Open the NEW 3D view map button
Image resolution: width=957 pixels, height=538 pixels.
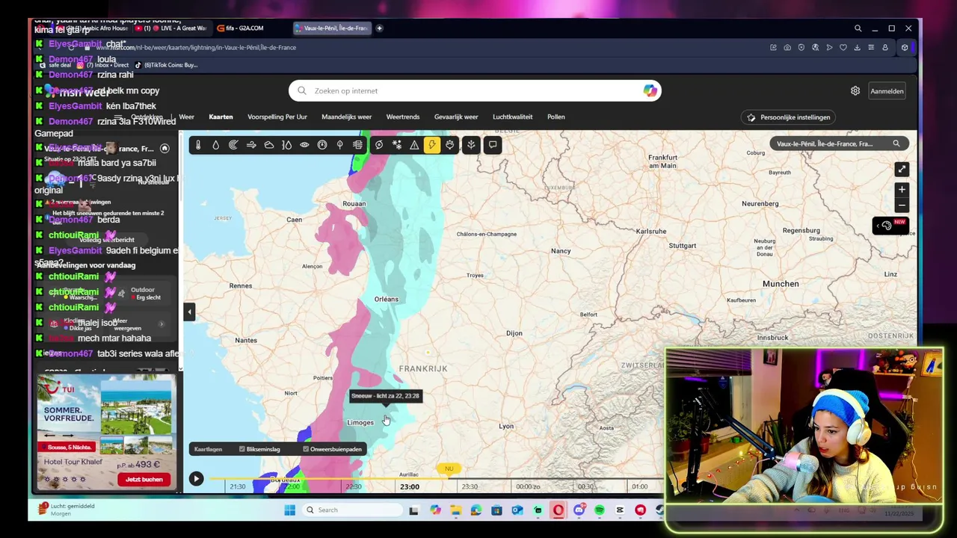pyautogui.click(x=891, y=226)
